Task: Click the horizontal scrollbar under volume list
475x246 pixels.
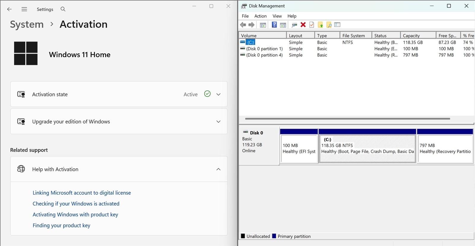Action: point(347,119)
